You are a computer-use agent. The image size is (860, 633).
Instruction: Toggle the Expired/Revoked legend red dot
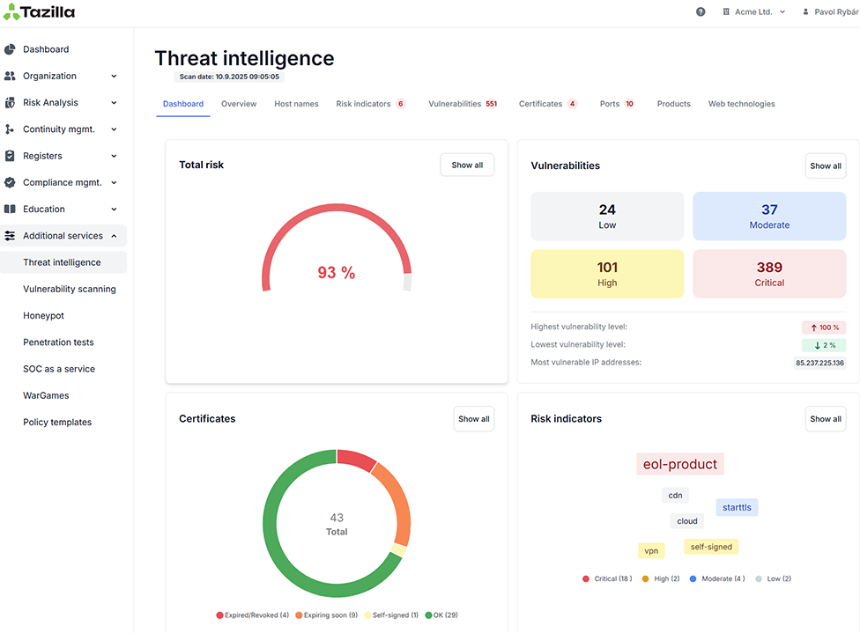[219, 615]
